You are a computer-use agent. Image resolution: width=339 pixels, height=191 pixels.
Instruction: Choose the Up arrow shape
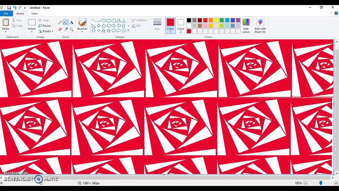coord(124,26)
